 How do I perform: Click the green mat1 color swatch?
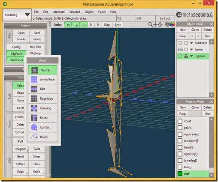(180, 173)
